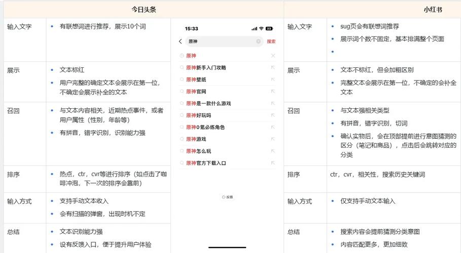461x253 pixels.
Task: Fill the search box using the arrow beside 原神新手入门攻略
Action: coord(273,67)
